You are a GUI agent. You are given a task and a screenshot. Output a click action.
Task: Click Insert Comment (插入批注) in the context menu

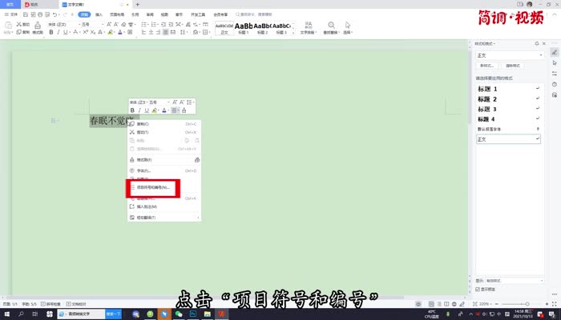pos(147,206)
